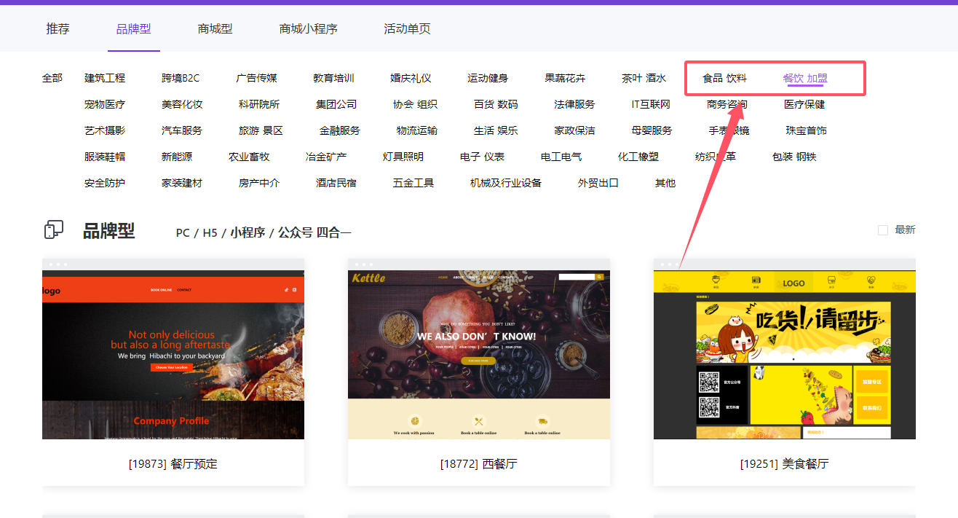Open the 商城型 tab
Viewport: 958px width, 518px height.
point(215,29)
